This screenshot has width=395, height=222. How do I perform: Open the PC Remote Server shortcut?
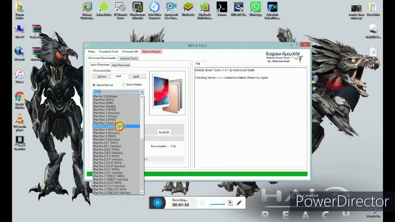(x=121, y=11)
